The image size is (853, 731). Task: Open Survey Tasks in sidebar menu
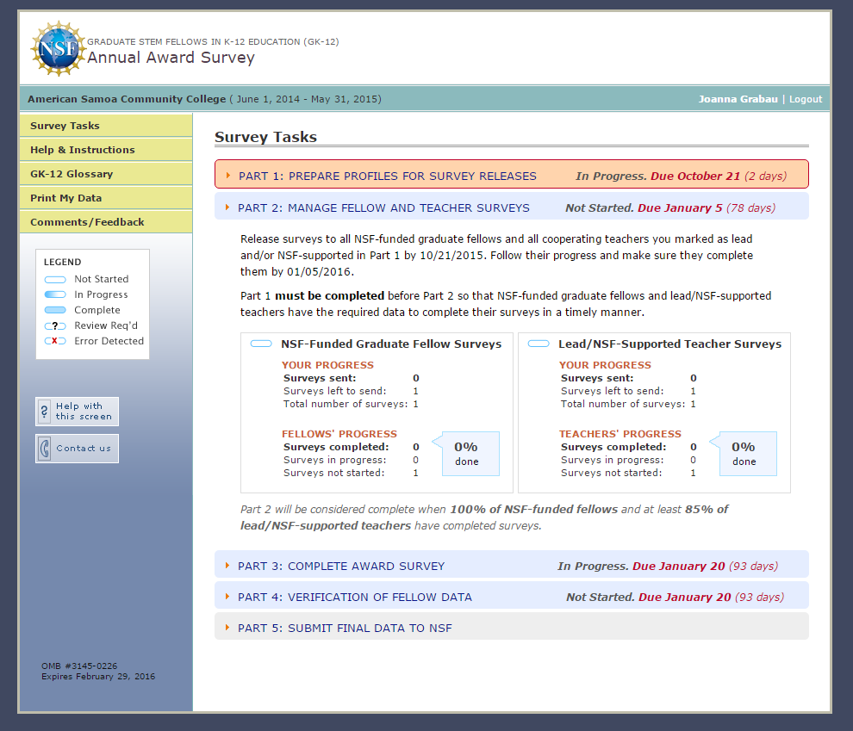point(65,126)
